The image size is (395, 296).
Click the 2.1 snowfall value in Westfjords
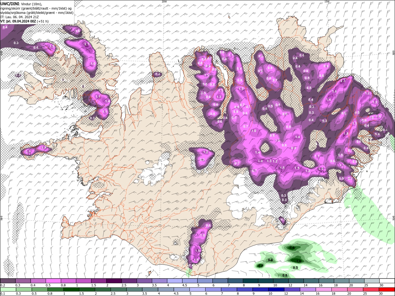87,44
